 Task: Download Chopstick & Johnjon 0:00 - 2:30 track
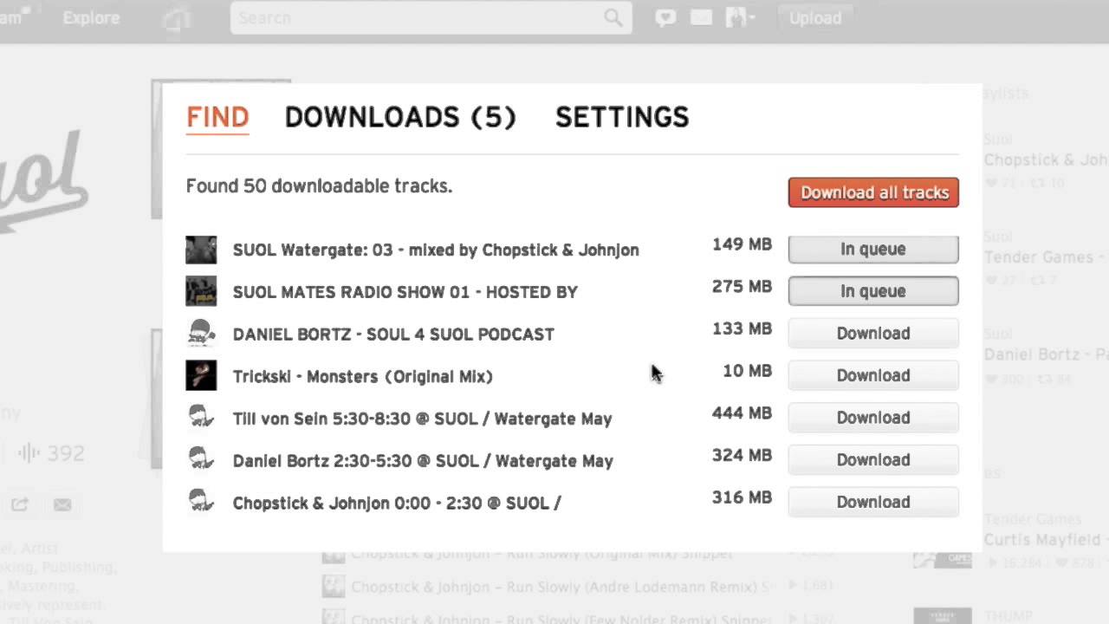[x=873, y=502]
